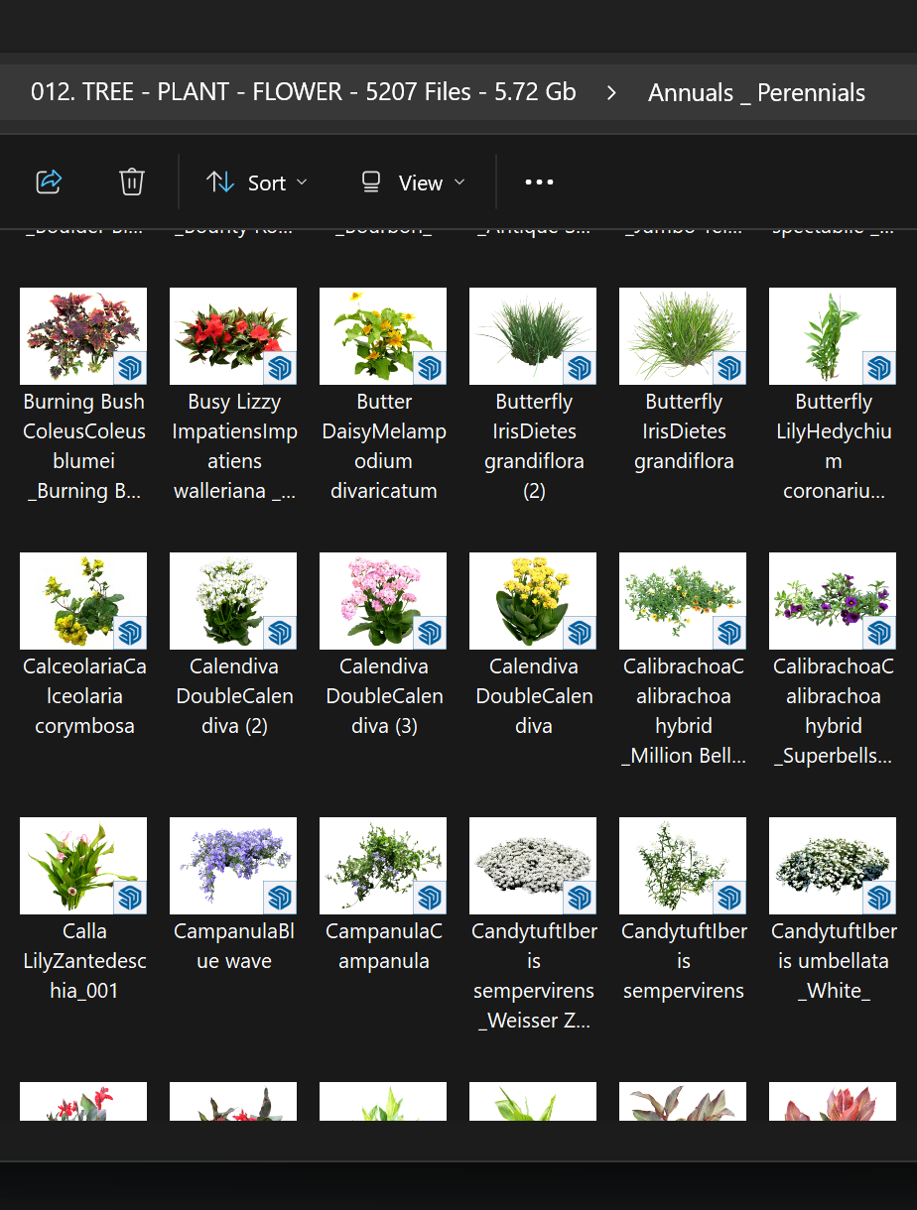Select Butterfly Iris Dietes grandiflora (2) thumbnail
The width and height of the screenshot is (917, 1210).
[533, 336]
